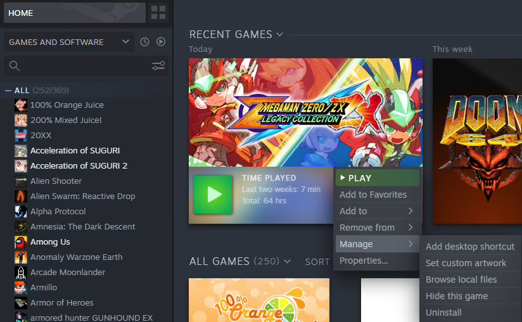The width and height of the screenshot is (522, 322).
Task: Select Add to Favorites
Action: tap(377, 195)
